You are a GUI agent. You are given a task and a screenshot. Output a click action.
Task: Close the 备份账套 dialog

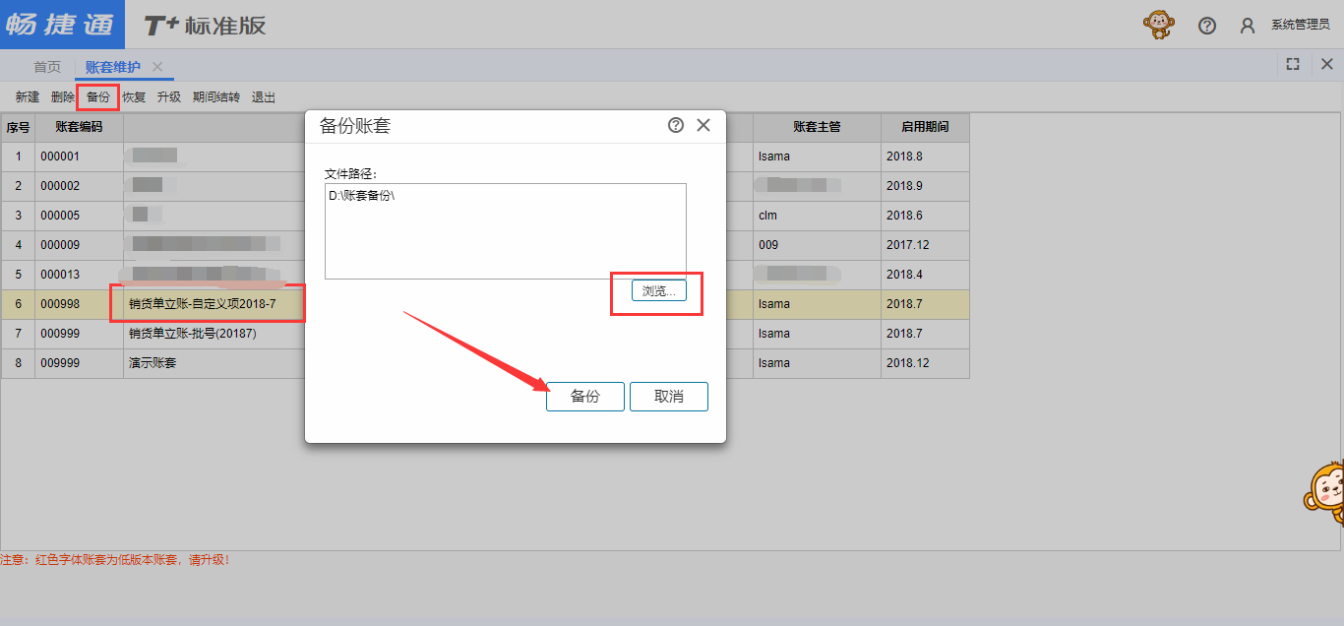point(703,125)
